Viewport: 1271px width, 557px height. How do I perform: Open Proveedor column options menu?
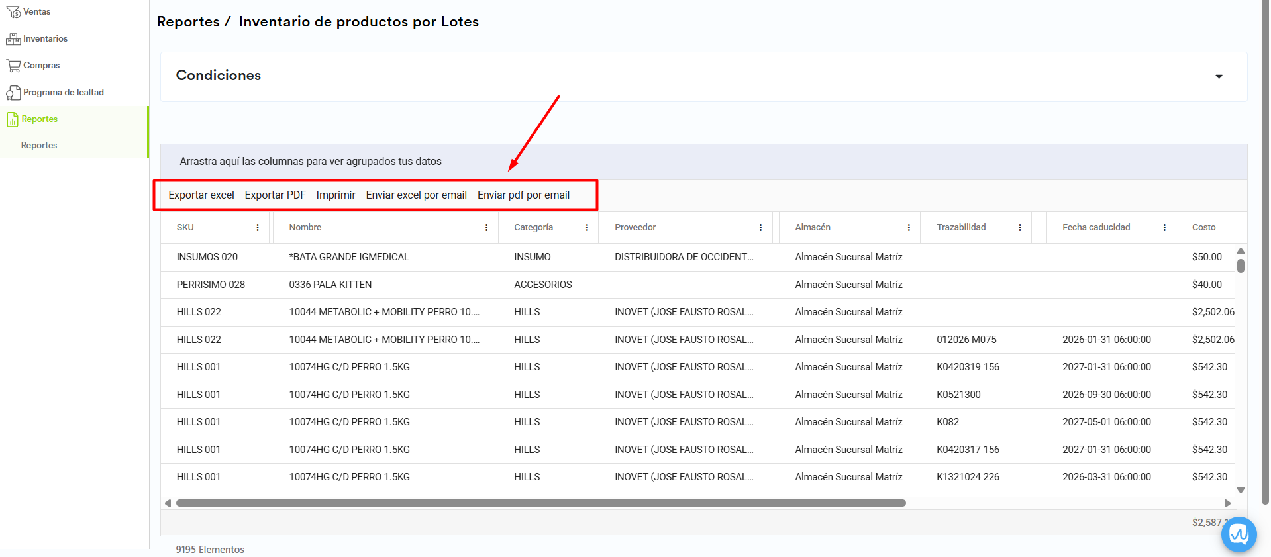coord(760,227)
